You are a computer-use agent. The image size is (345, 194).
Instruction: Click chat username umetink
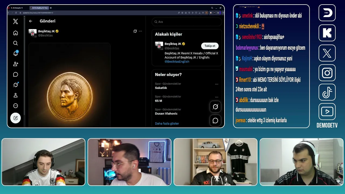tap(247, 16)
